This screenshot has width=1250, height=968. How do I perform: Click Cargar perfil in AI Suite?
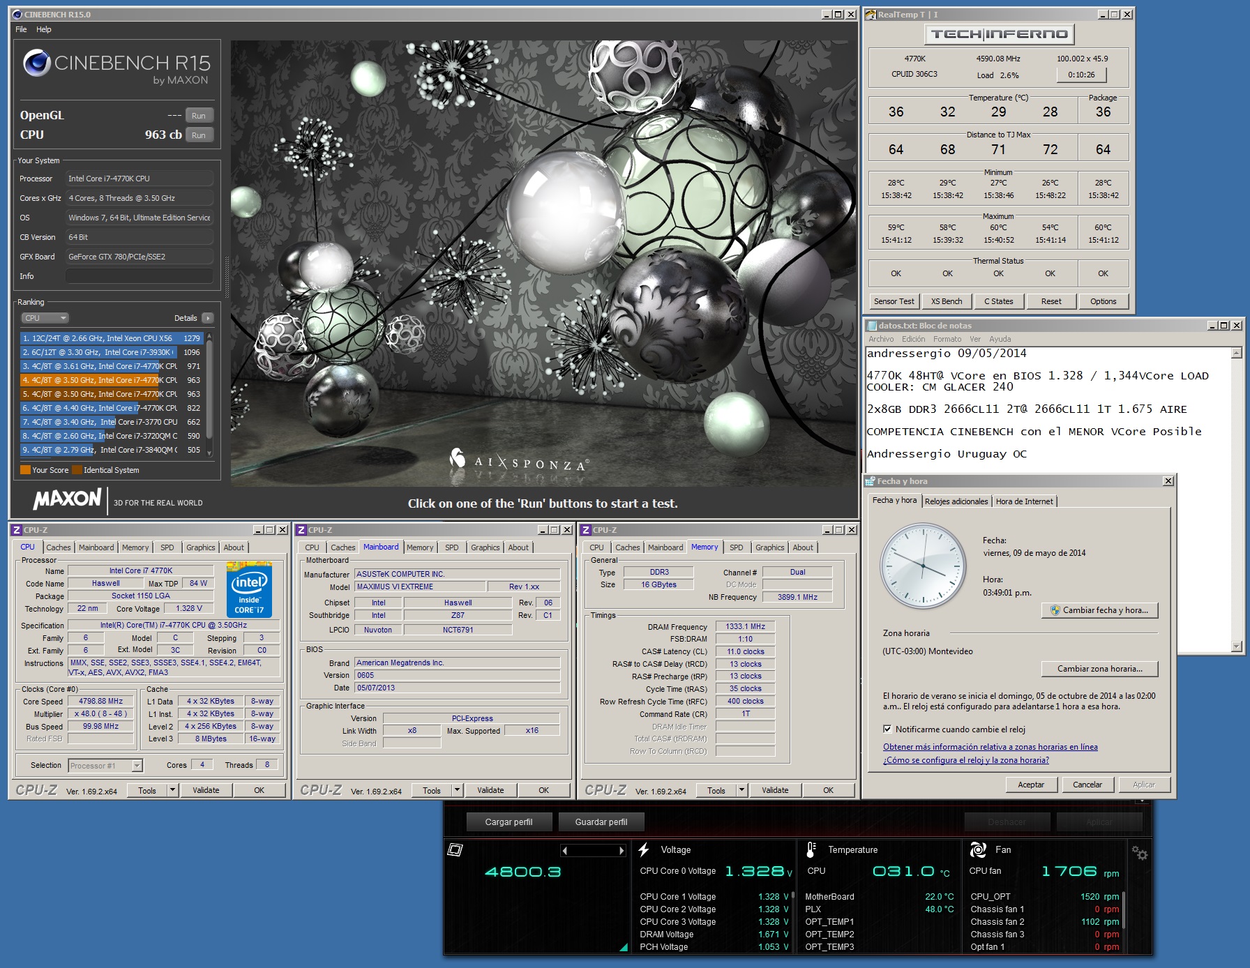pyautogui.click(x=509, y=822)
